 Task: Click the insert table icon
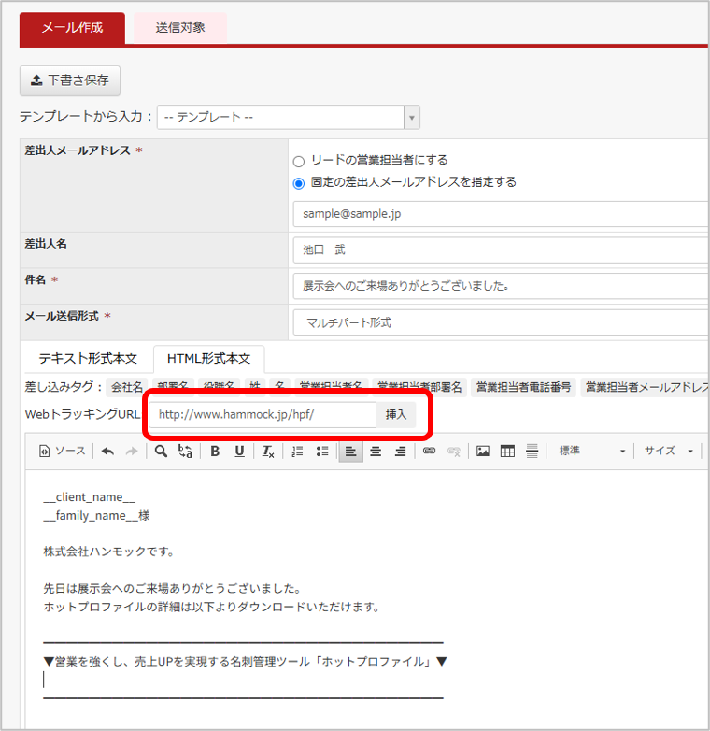[507, 451]
